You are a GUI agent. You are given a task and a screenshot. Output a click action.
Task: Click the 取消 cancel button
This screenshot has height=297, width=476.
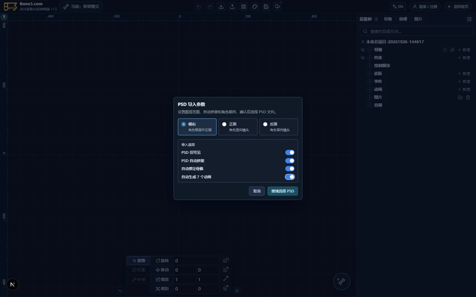click(257, 191)
